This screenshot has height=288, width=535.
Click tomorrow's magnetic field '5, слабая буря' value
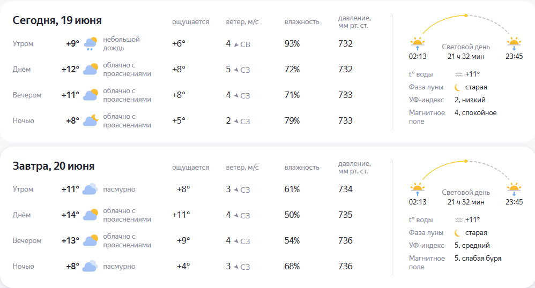pyautogui.click(x=478, y=259)
